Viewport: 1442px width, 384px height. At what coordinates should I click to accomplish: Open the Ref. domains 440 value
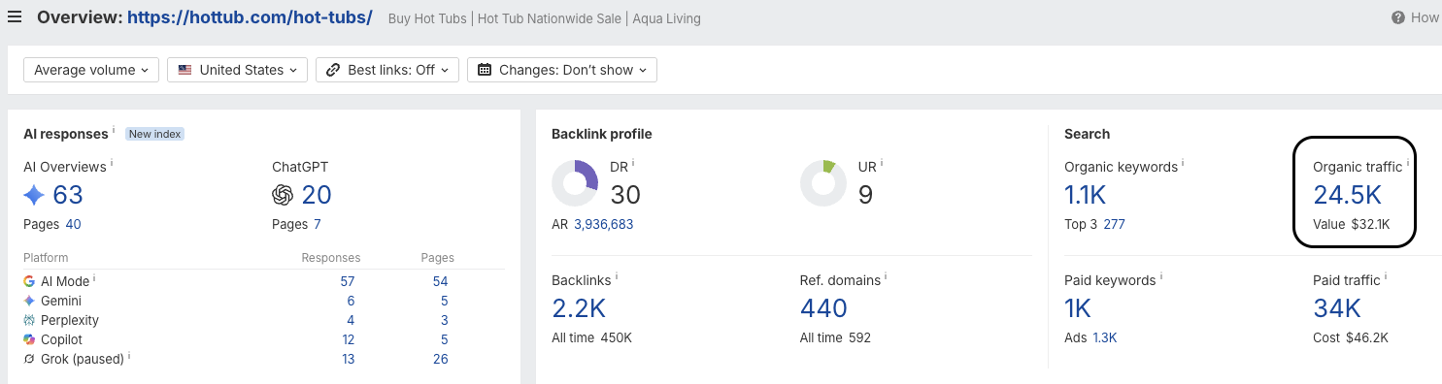823,308
